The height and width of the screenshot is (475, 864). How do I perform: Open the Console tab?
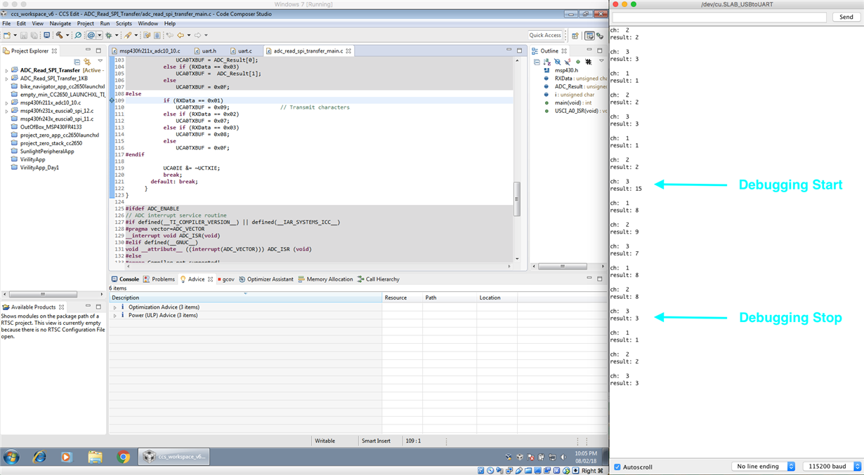pyautogui.click(x=125, y=279)
